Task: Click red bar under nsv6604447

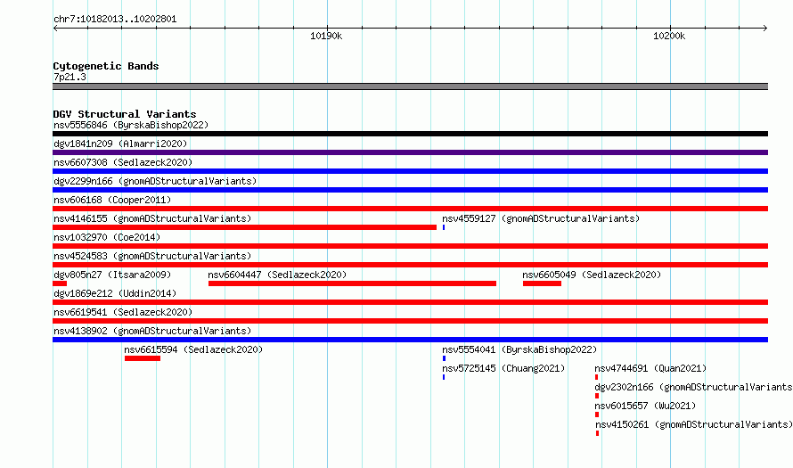Action: point(352,283)
